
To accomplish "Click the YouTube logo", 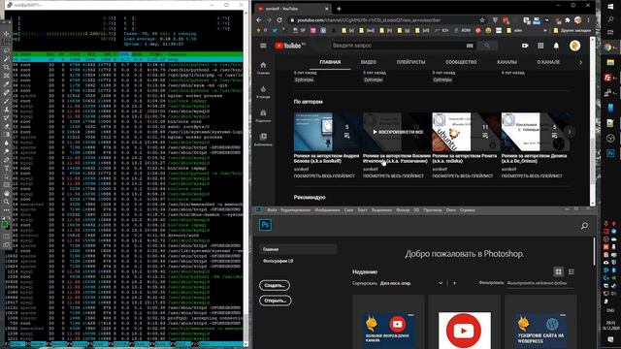I will point(289,46).
